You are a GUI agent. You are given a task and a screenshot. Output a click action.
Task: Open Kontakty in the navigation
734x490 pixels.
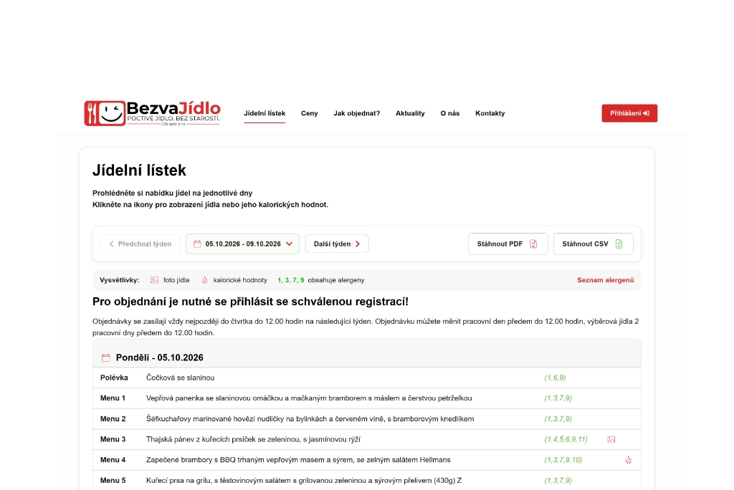(490, 113)
